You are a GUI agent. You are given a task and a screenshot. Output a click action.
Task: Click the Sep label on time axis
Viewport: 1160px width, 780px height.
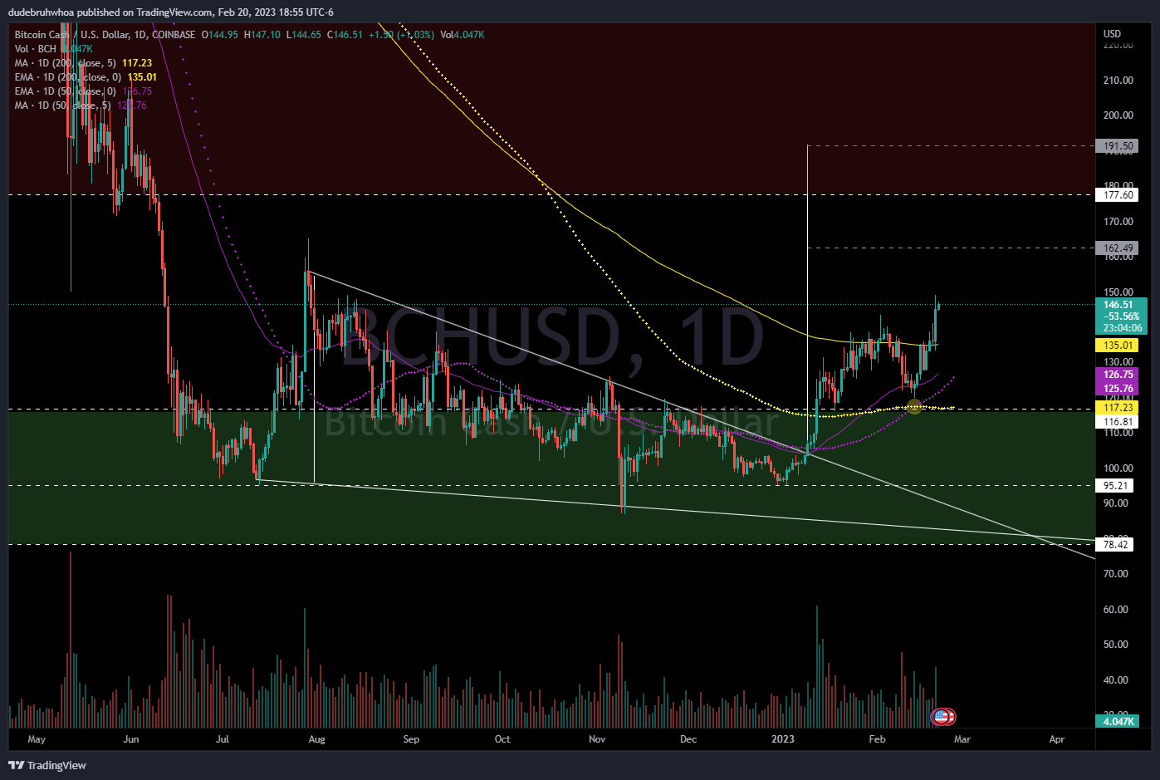pyautogui.click(x=411, y=739)
